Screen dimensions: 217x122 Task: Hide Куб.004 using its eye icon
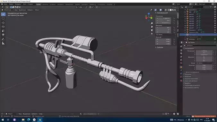pyautogui.click(x=215, y=21)
